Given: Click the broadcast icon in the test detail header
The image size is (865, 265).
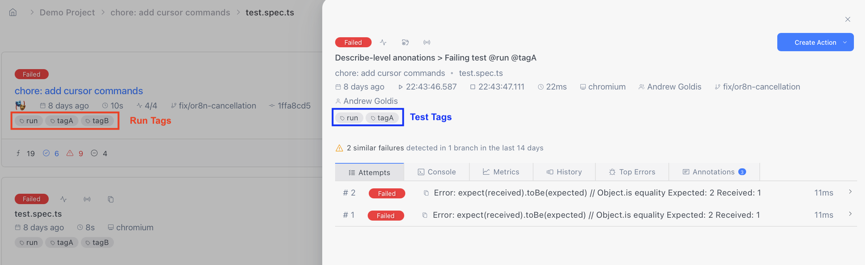Looking at the screenshot, I should tap(427, 43).
